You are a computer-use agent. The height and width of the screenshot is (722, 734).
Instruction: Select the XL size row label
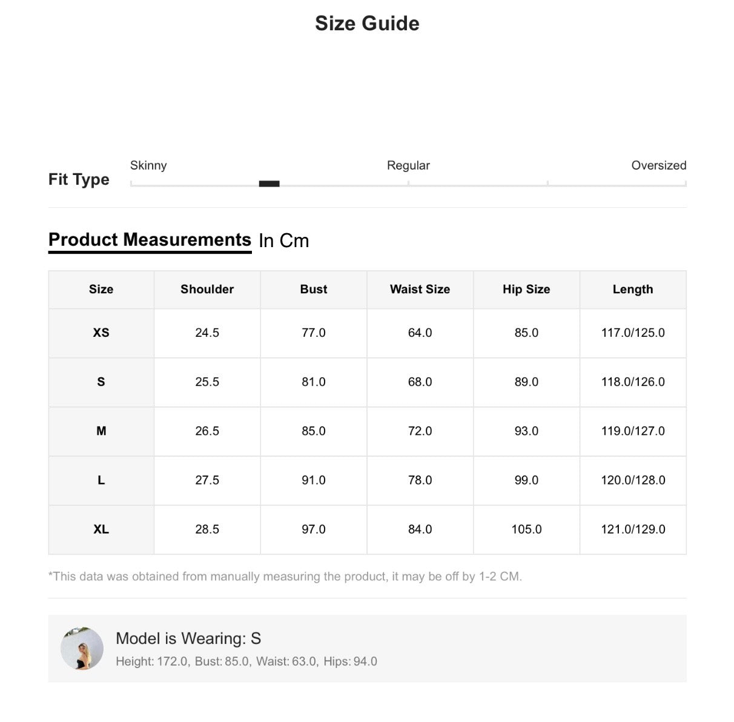[x=101, y=529]
